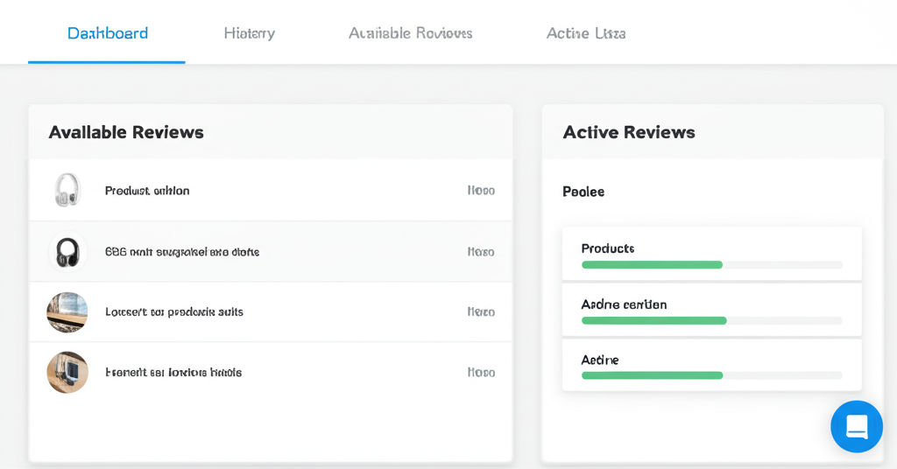Open the last card under Active Reviews
Viewport: 897px width, 469px height.
(x=711, y=365)
